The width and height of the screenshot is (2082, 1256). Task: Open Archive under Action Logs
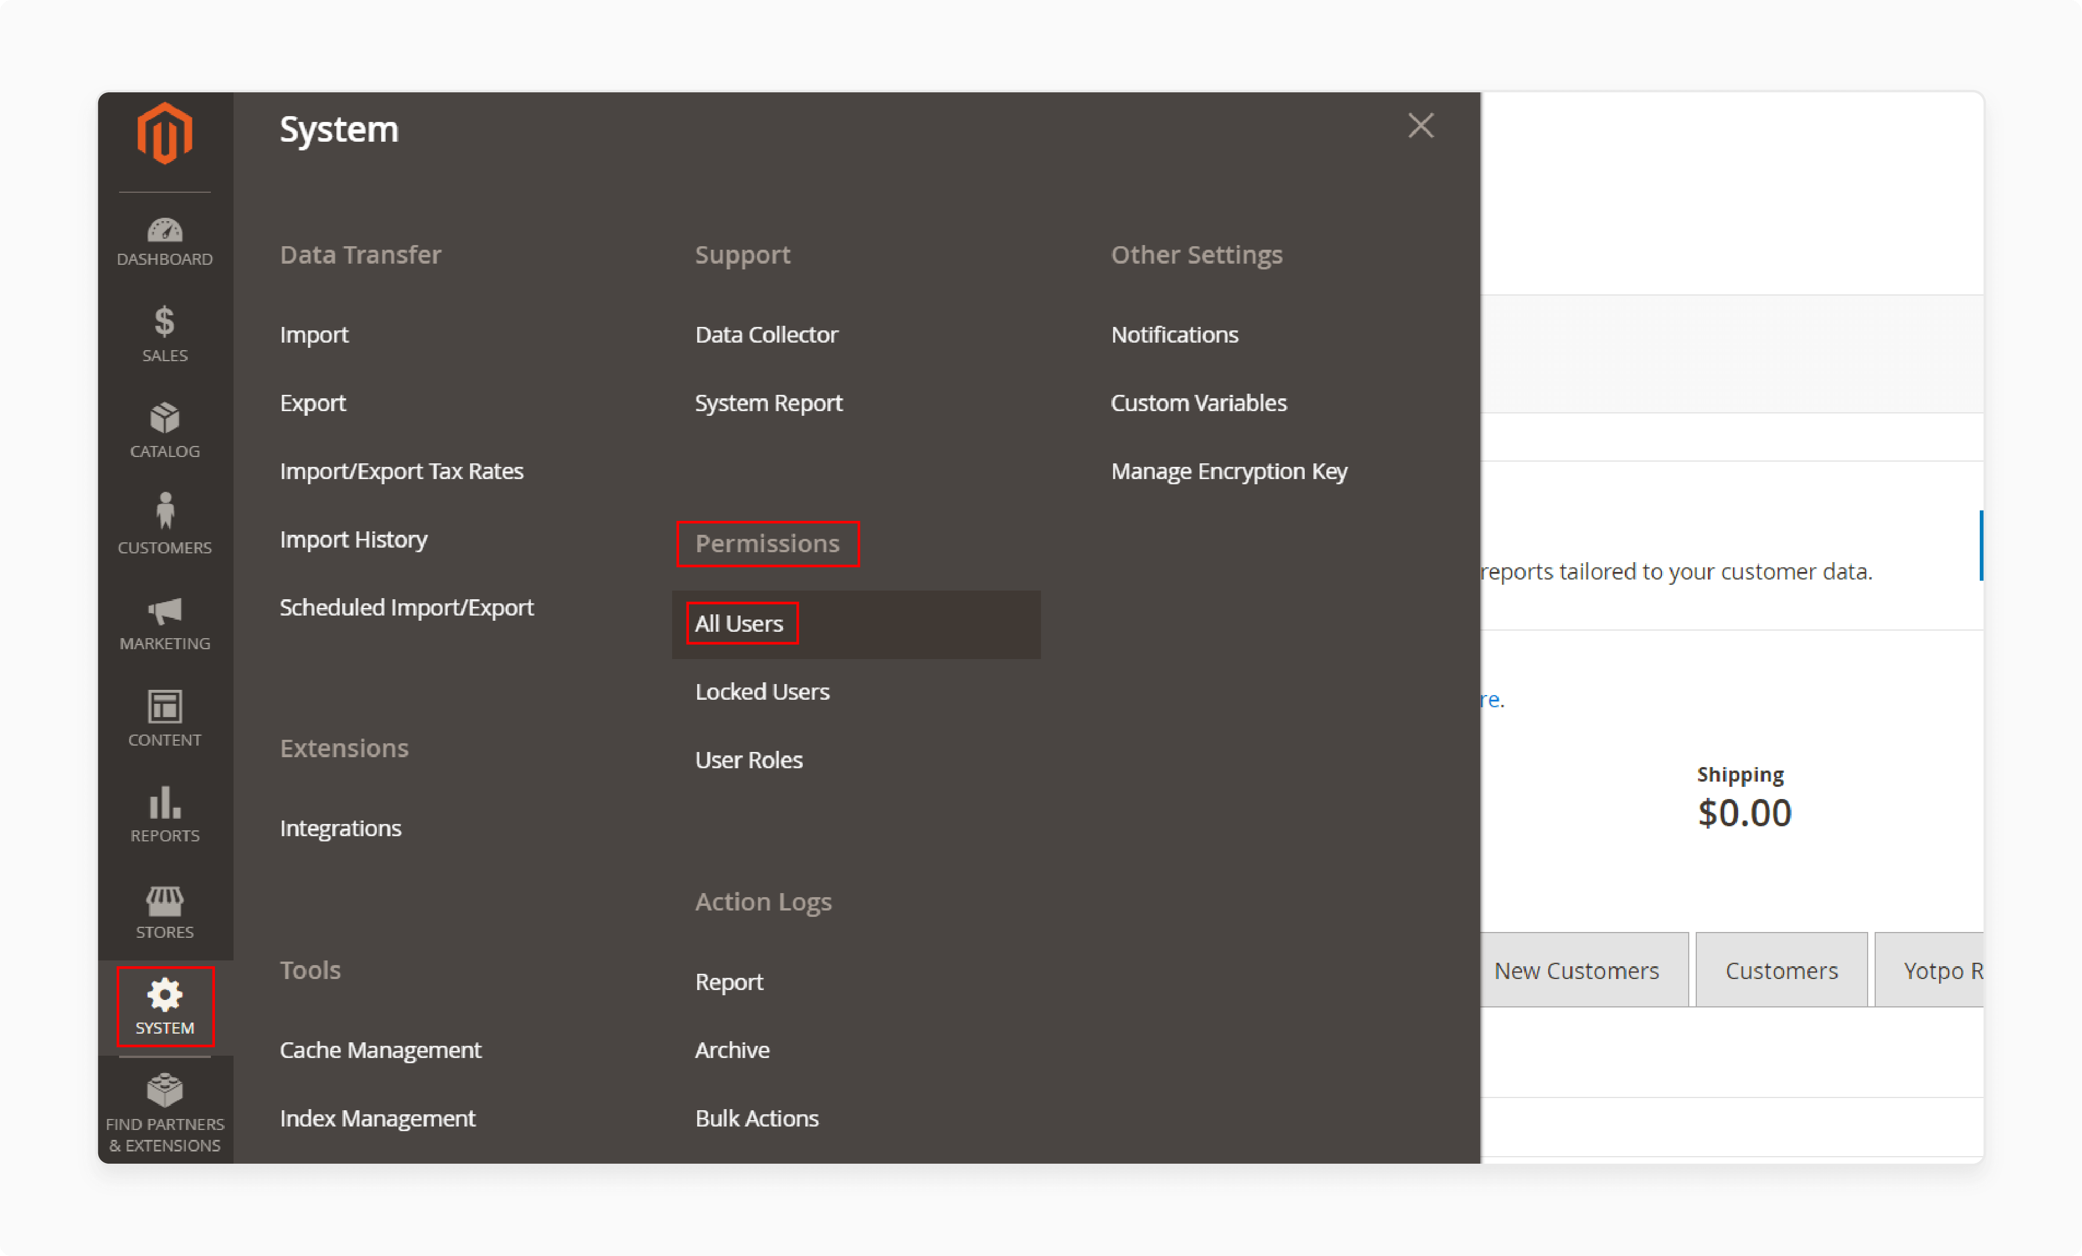[732, 1050]
